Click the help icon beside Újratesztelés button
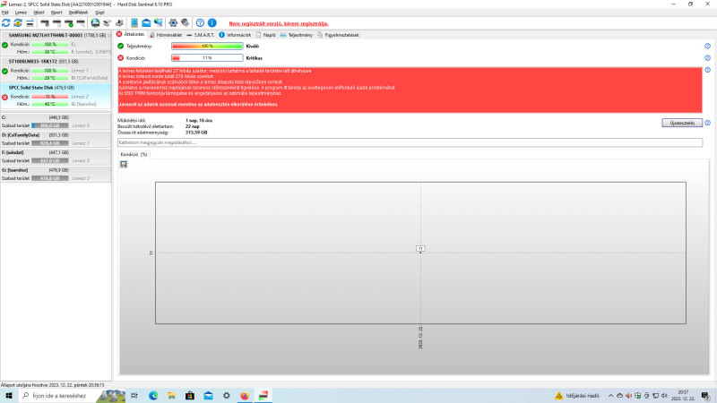The width and height of the screenshot is (717, 403). (x=707, y=123)
